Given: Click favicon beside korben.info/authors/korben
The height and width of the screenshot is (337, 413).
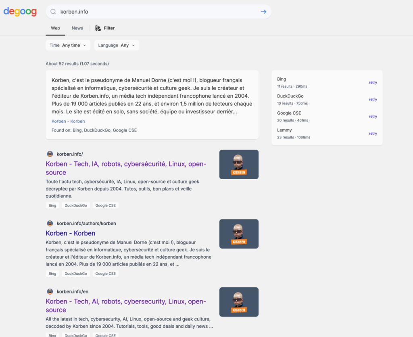Looking at the screenshot, I should [50, 224].
